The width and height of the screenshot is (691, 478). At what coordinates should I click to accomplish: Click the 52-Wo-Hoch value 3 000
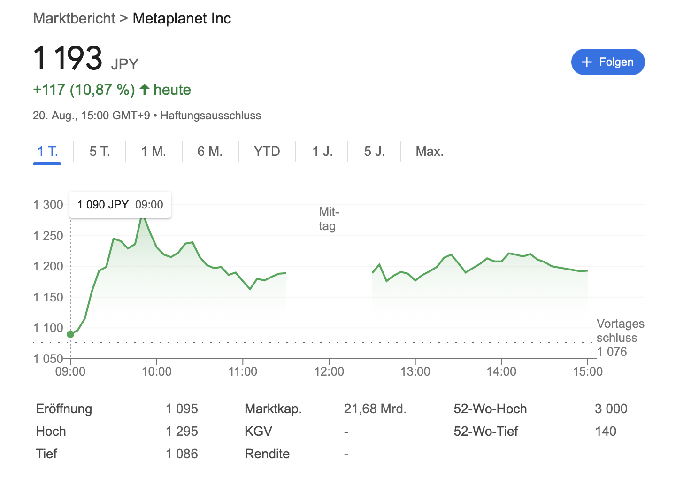[x=611, y=409]
